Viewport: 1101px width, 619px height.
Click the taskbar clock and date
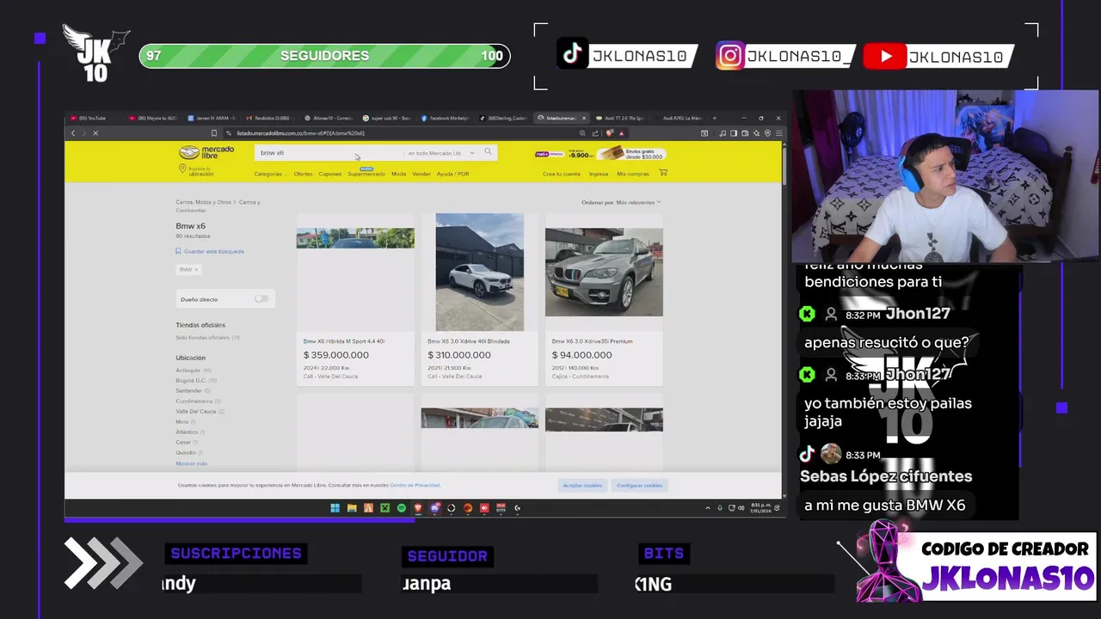pyautogui.click(x=761, y=508)
